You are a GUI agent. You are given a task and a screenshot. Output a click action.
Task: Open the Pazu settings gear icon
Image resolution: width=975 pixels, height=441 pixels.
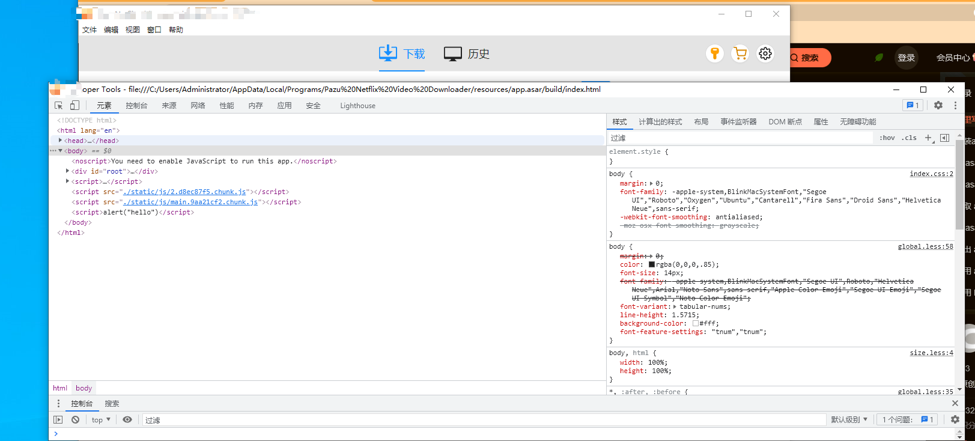(765, 53)
